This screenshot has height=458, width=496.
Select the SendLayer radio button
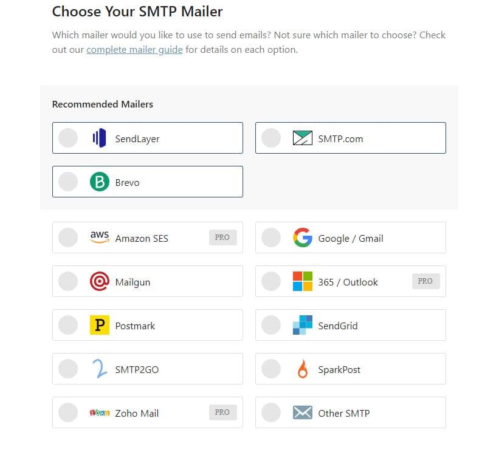(x=68, y=137)
